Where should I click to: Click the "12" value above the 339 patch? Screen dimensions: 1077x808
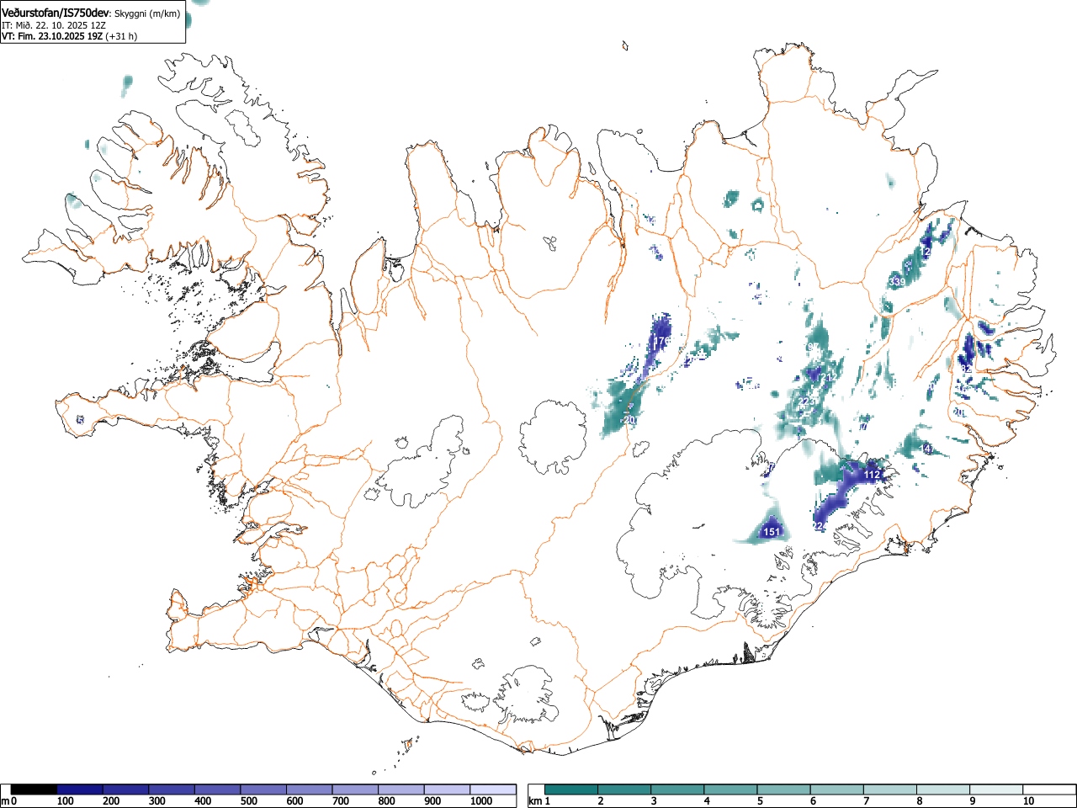(x=925, y=252)
